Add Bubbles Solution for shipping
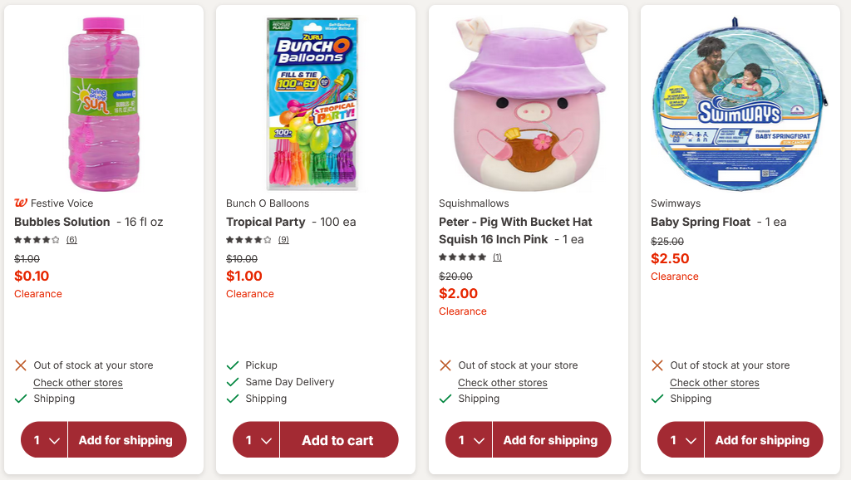Image resolution: width=851 pixels, height=480 pixels. pos(125,440)
